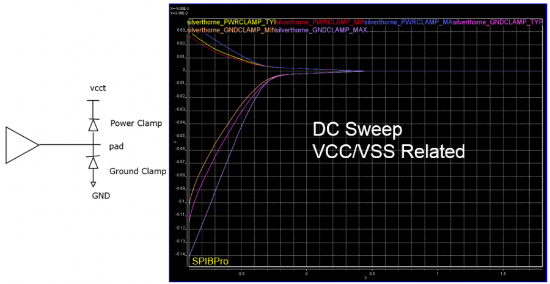The image size is (550, 284).
Task: Click the GND arrow symbol
Action: click(x=93, y=183)
